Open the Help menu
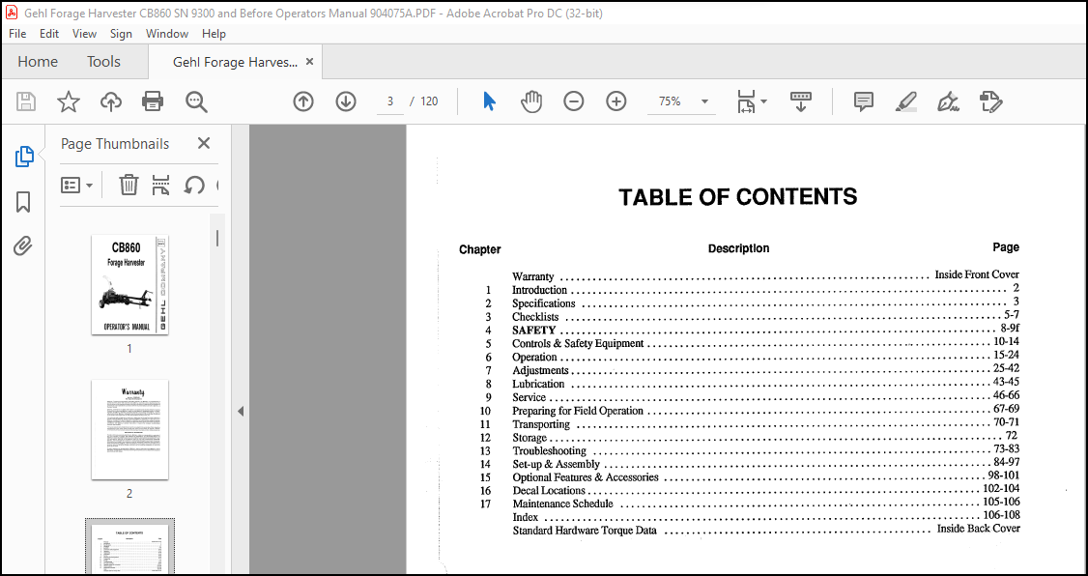1088x576 pixels. point(214,33)
